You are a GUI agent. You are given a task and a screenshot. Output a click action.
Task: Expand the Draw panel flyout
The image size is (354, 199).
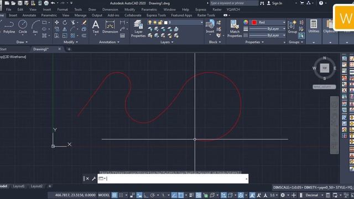tap(22, 42)
